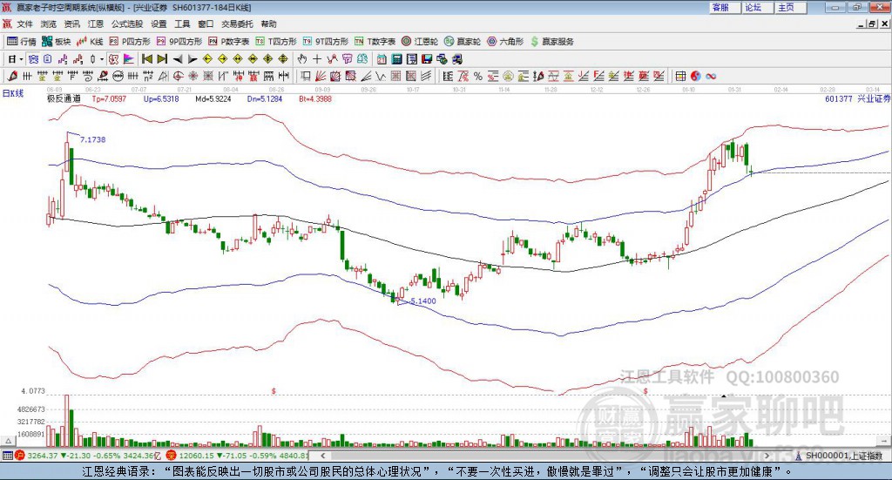Jump to the first bar with skip-back arrow
Image resolution: width=892 pixels, height=480 pixels.
pyautogui.click(x=146, y=59)
